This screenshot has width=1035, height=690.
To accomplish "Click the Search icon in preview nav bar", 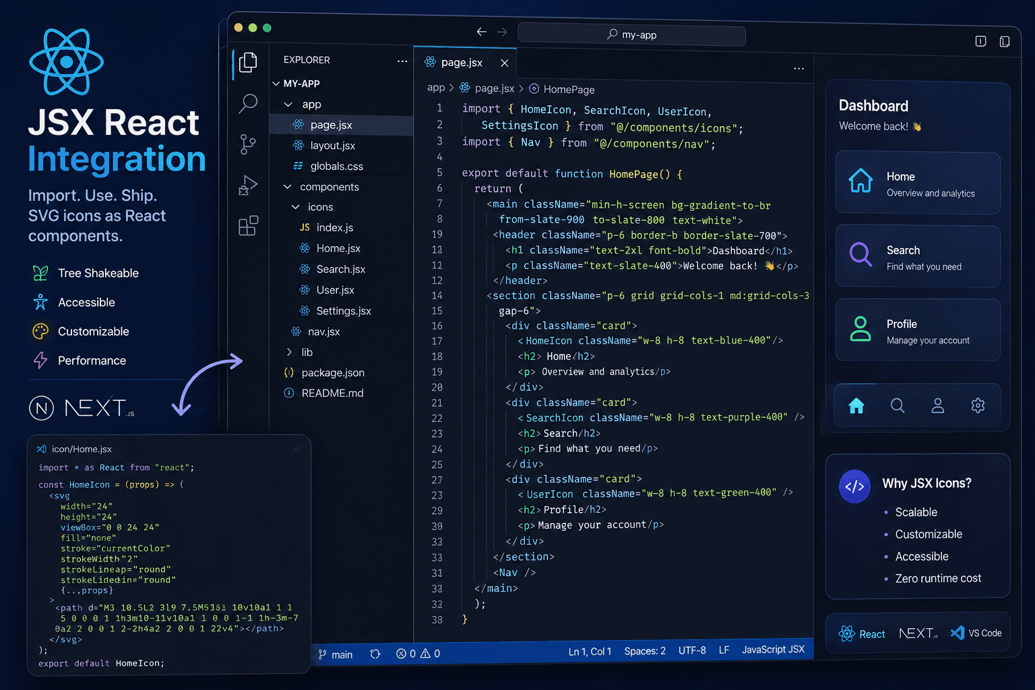I will (898, 406).
